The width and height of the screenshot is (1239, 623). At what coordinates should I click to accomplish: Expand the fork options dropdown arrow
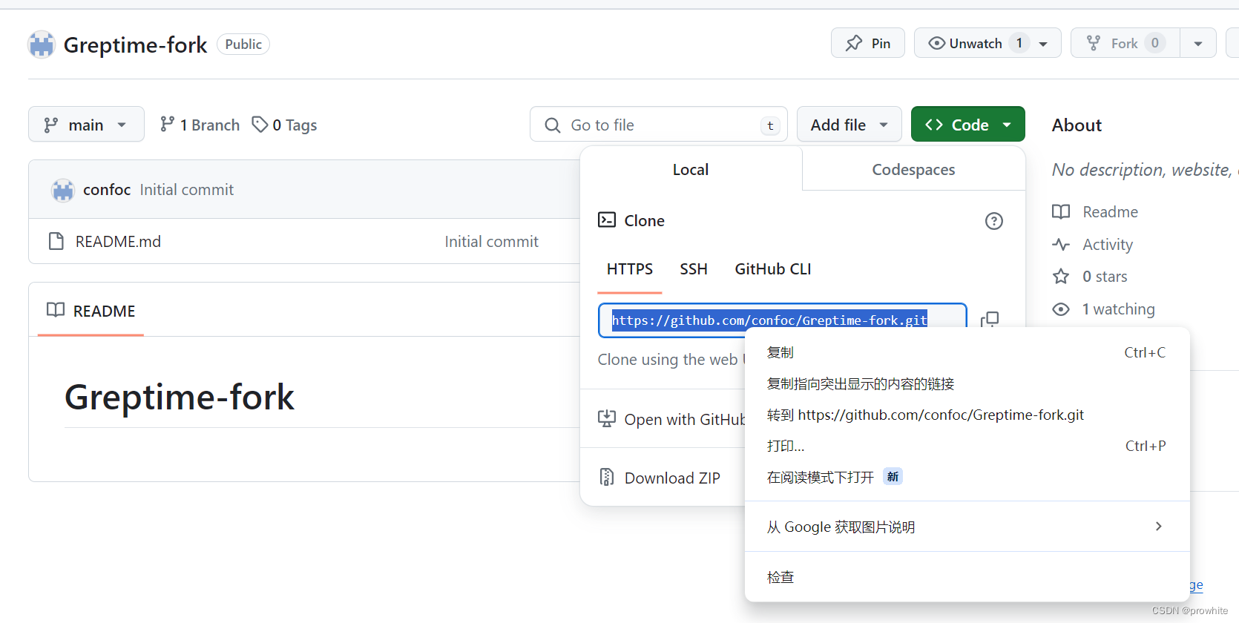click(1198, 43)
